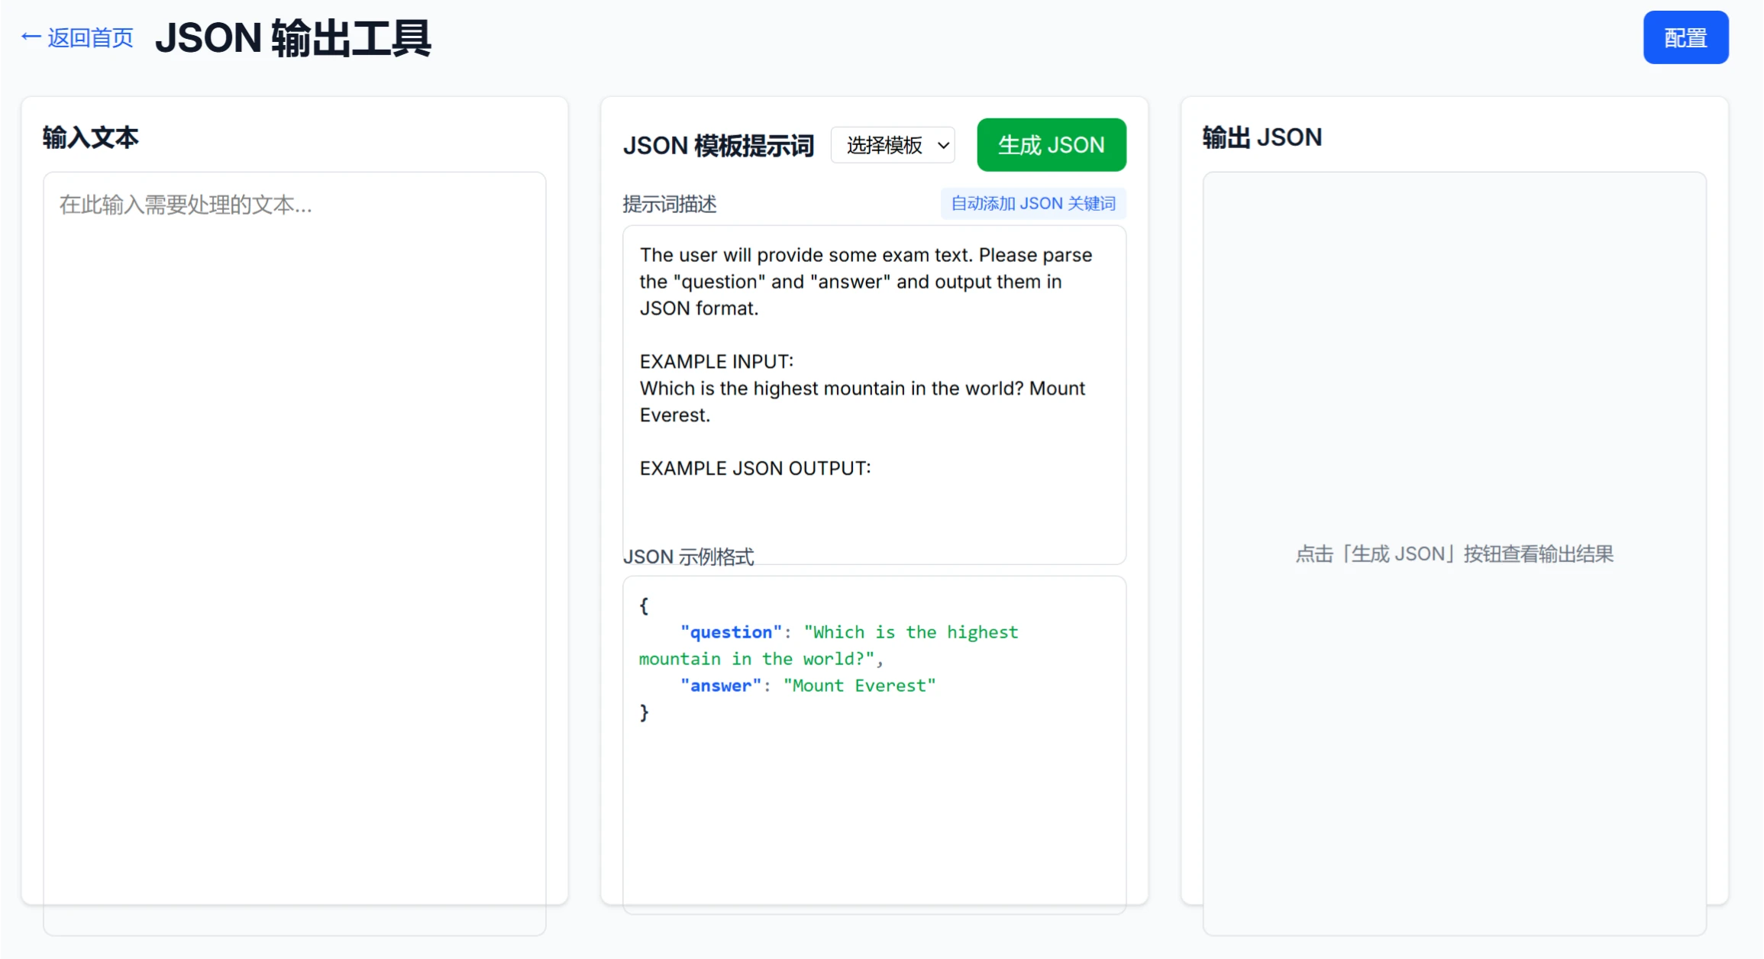Click the "answer" key in JSON example
This screenshot has width=1764, height=959.
pyautogui.click(x=720, y=686)
